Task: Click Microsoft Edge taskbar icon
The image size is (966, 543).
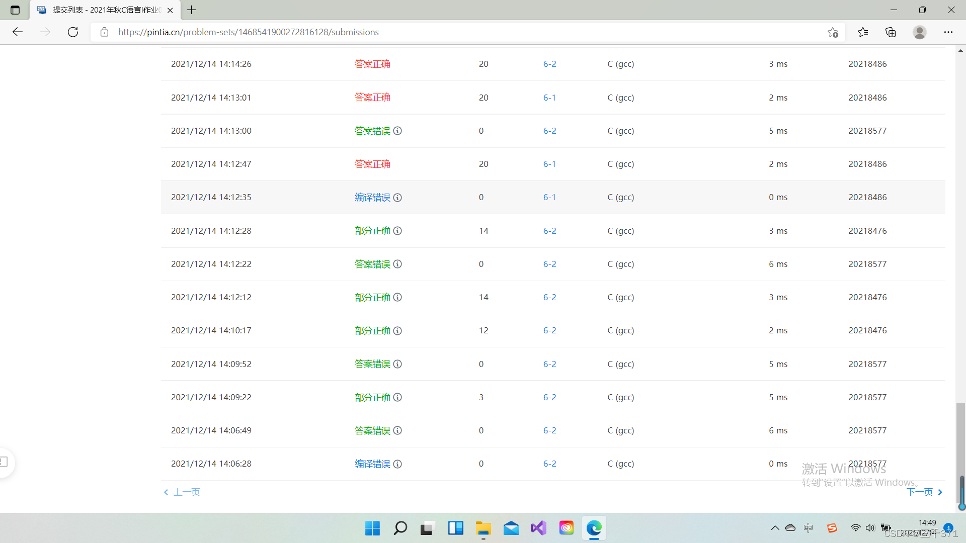Action: [x=594, y=528]
